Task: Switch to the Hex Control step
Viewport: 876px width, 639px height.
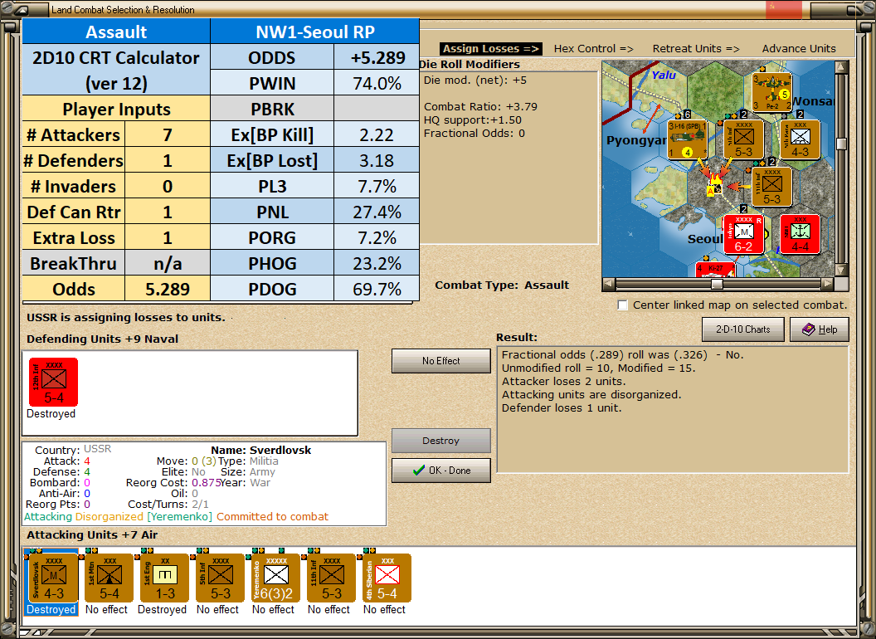Action: pos(593,48)
